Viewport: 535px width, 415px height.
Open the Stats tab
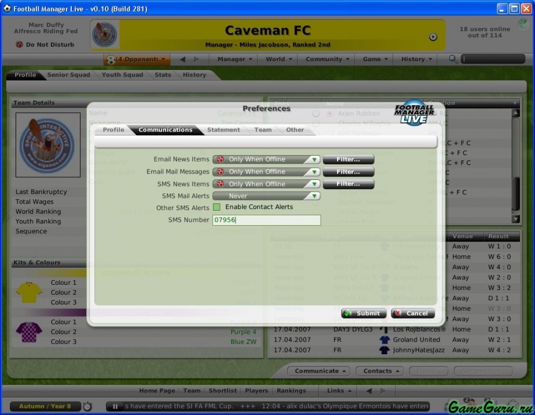click(x=163, y=75)
